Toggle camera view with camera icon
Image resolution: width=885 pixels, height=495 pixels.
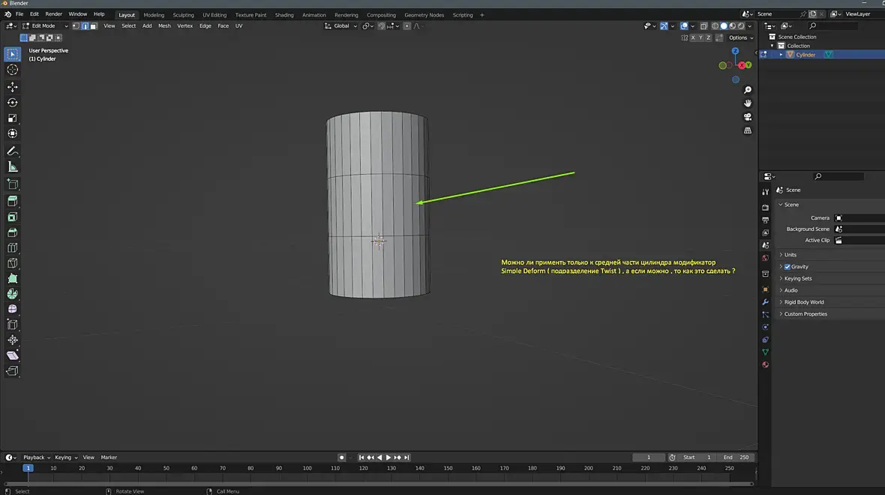click(748, 117)
